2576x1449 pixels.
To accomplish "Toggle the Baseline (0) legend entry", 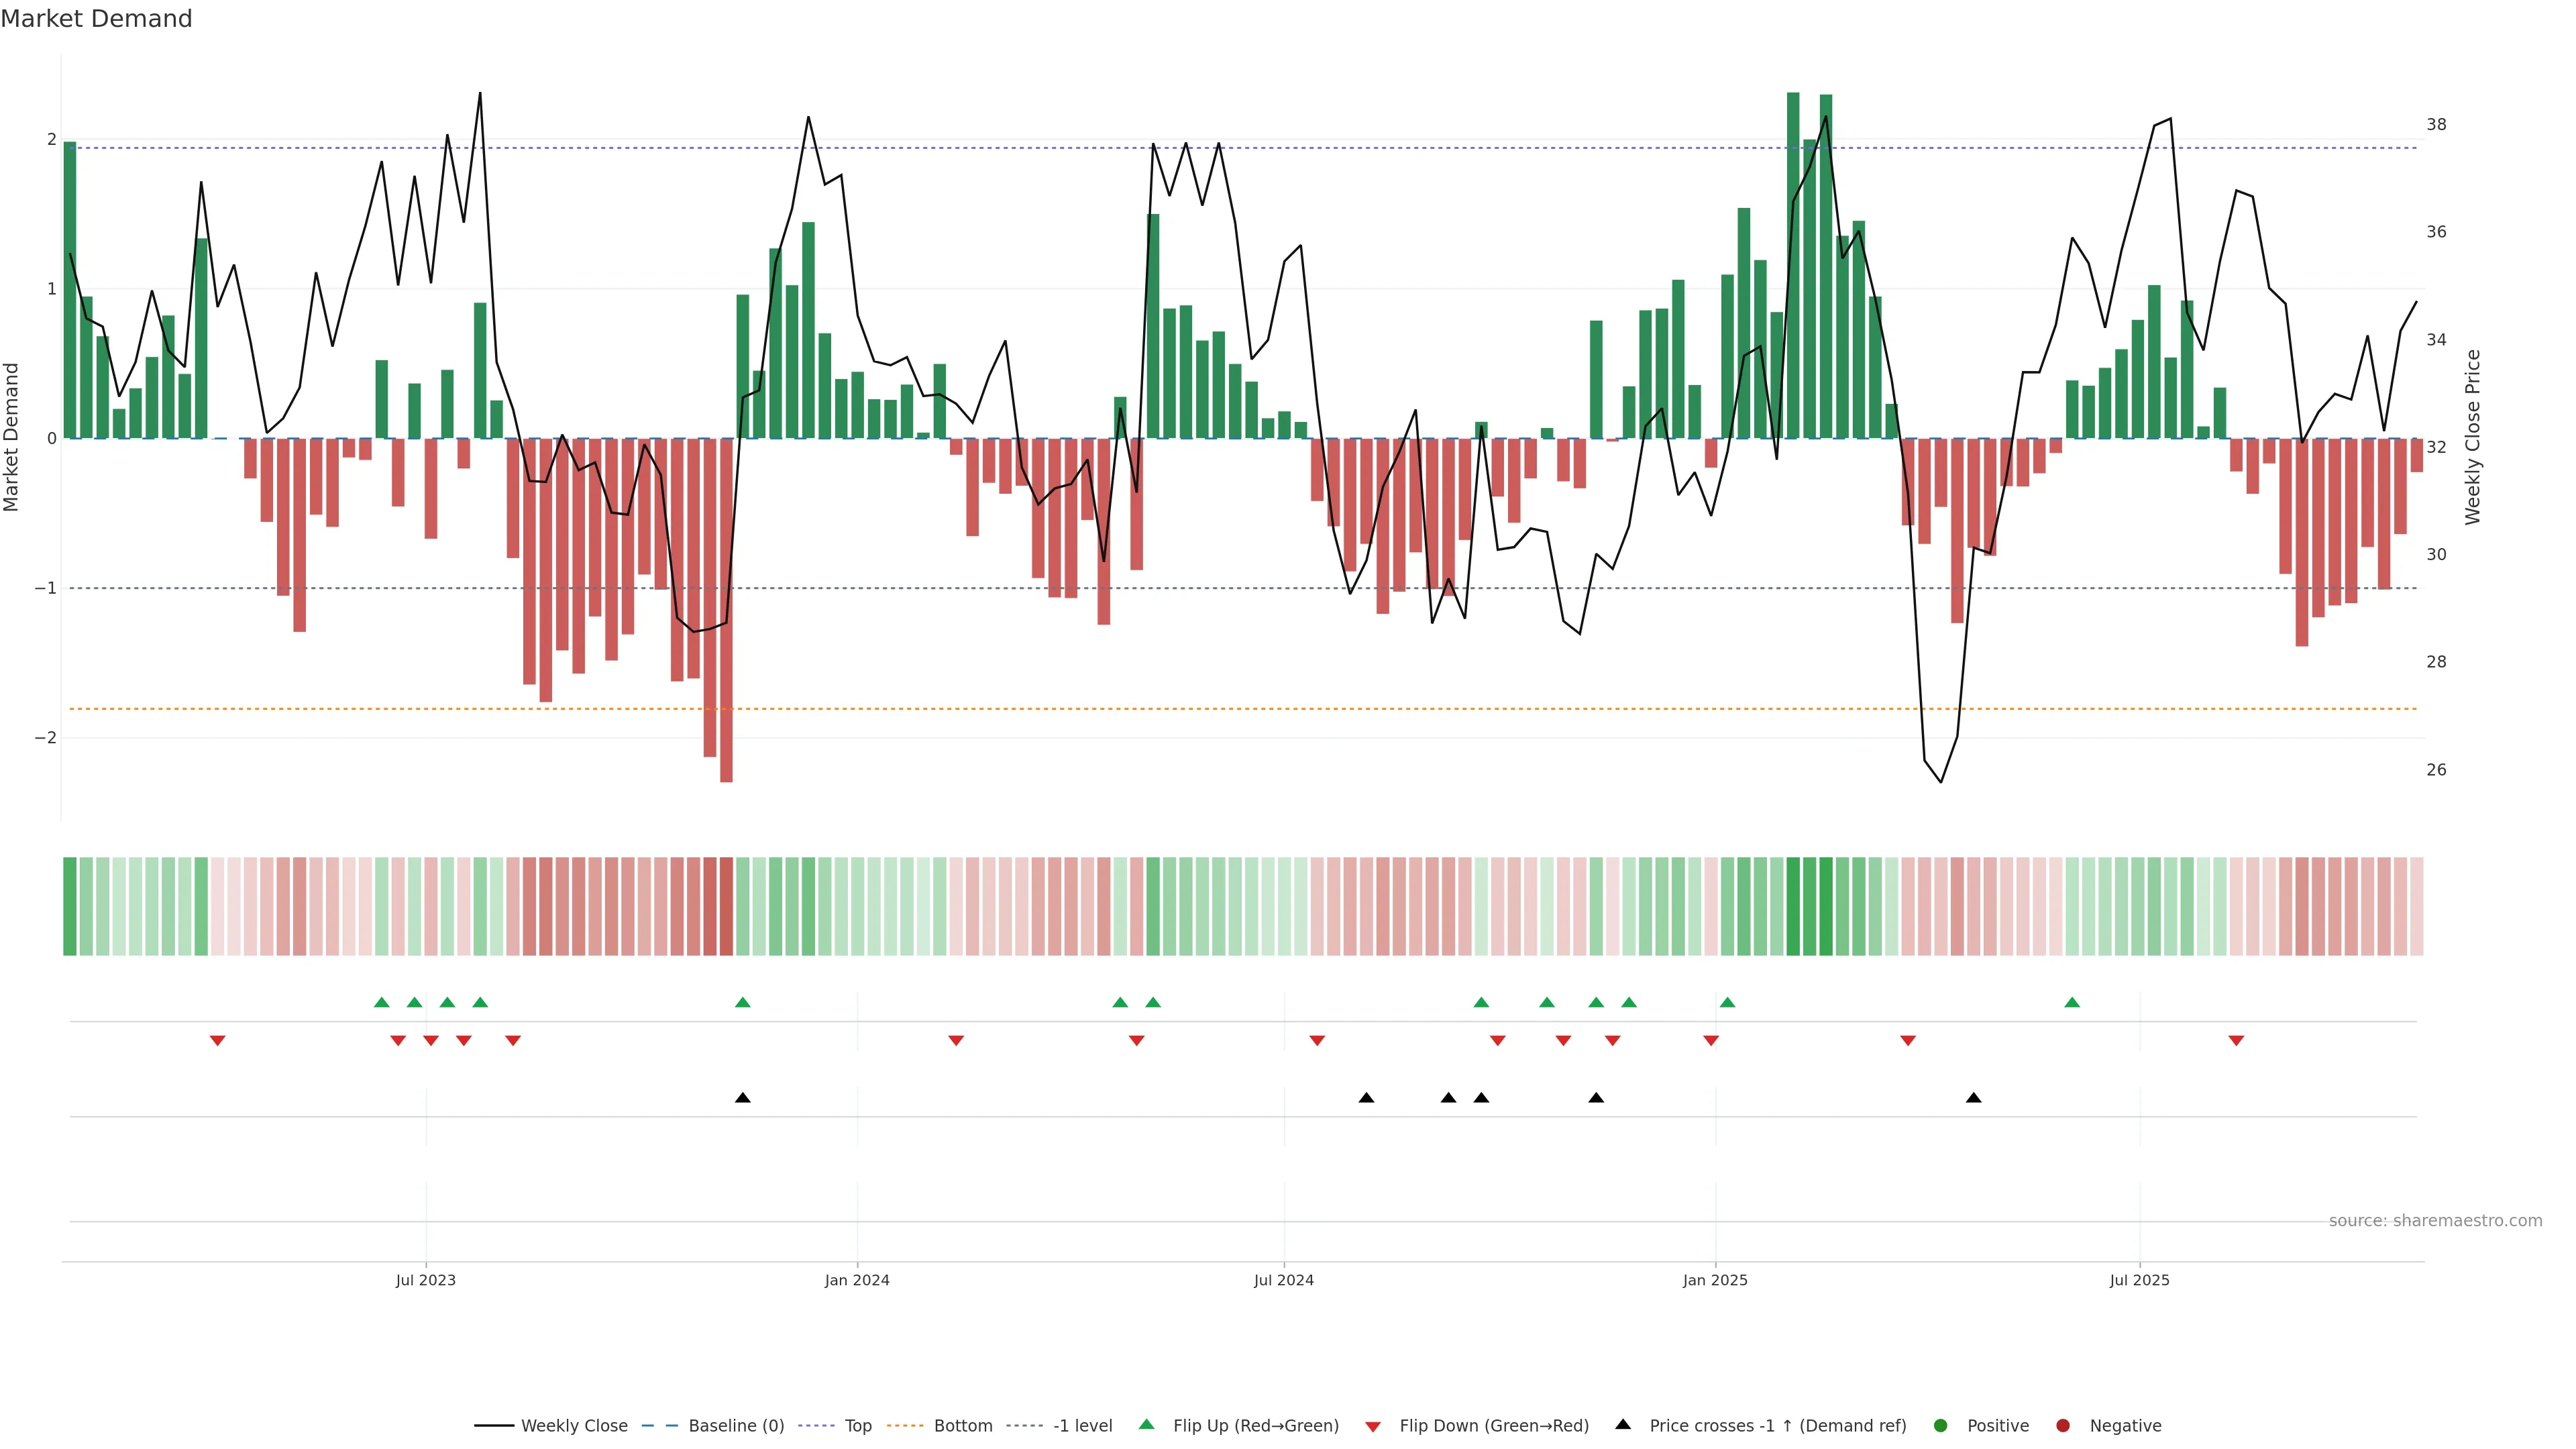I will 736,1425.
